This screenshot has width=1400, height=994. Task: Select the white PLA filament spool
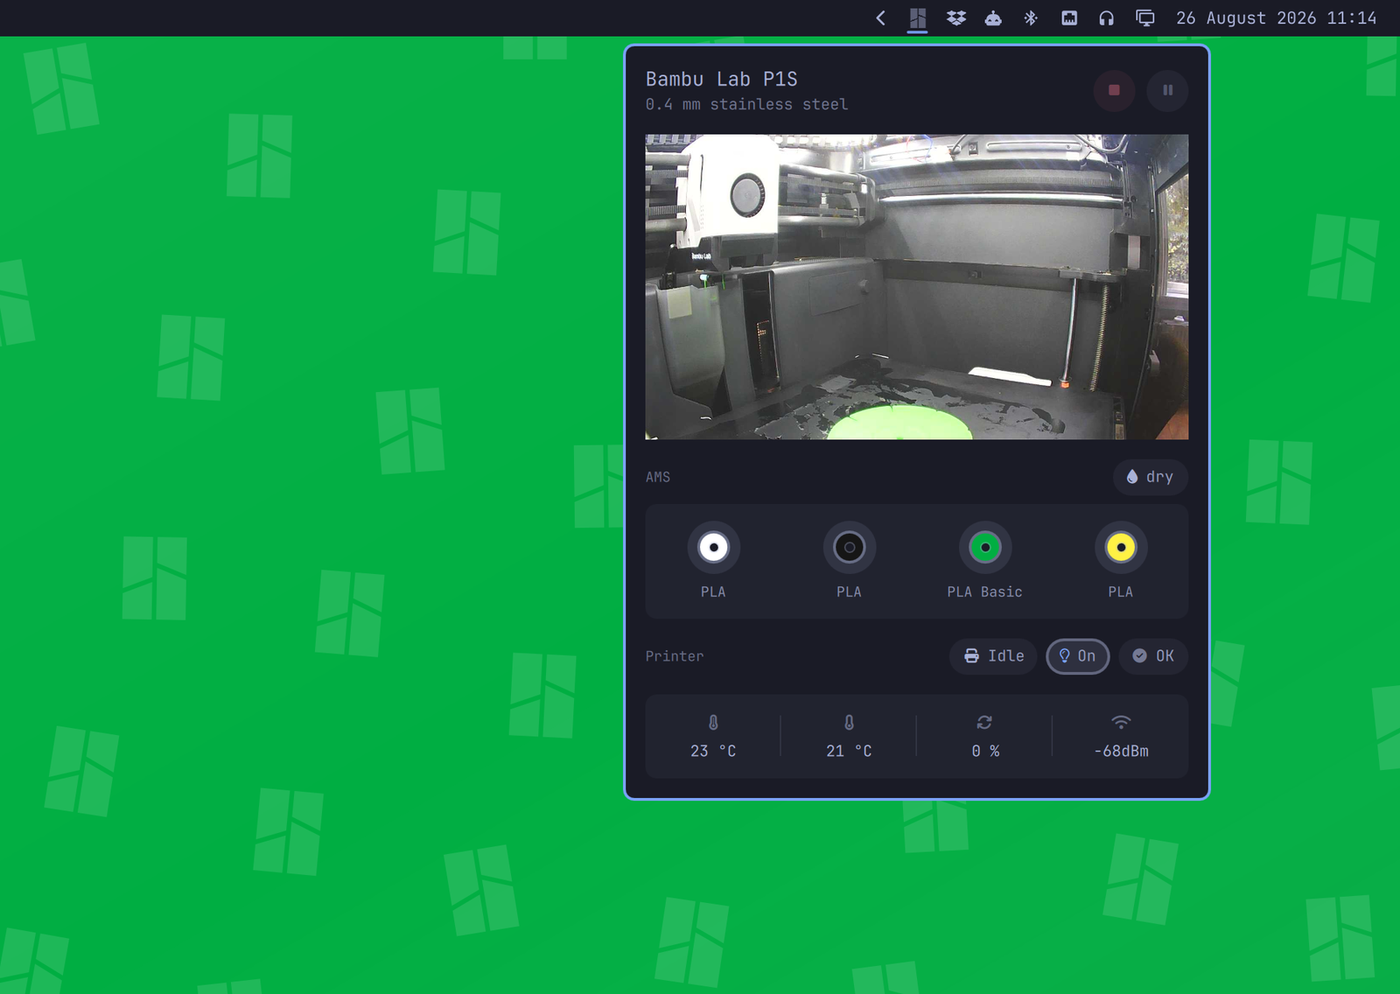[714, 548]
